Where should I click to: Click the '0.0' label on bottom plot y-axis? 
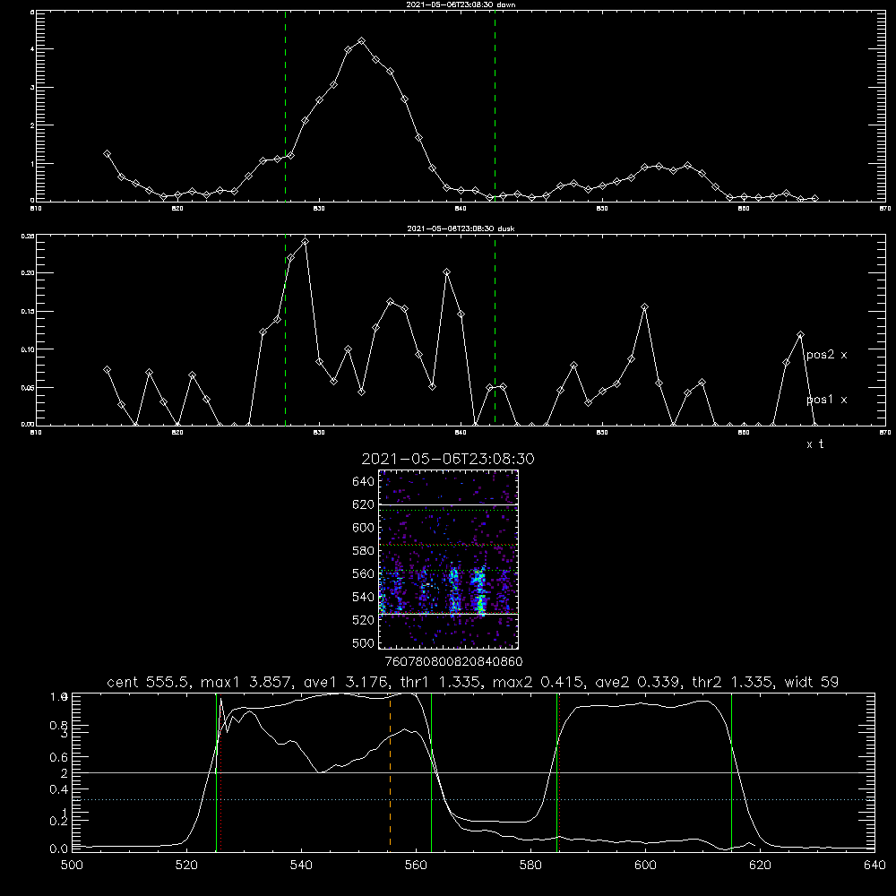(x=59, y=849)
